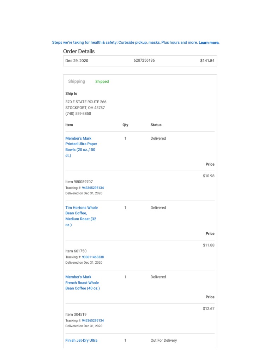The width and height of the screenshot is (271, 361).
Task: Click the Dec 29, 2020 order date
Action: click(77, 61)
